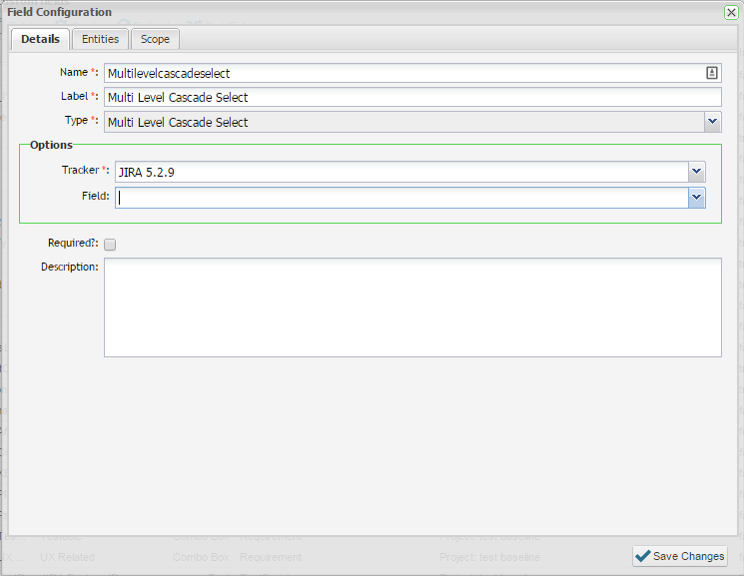Image resolution: width=744 pixels, height=576 pixels.
Task: Click into the Description text area
Action: pyautogui.click(x=411, y=306)
